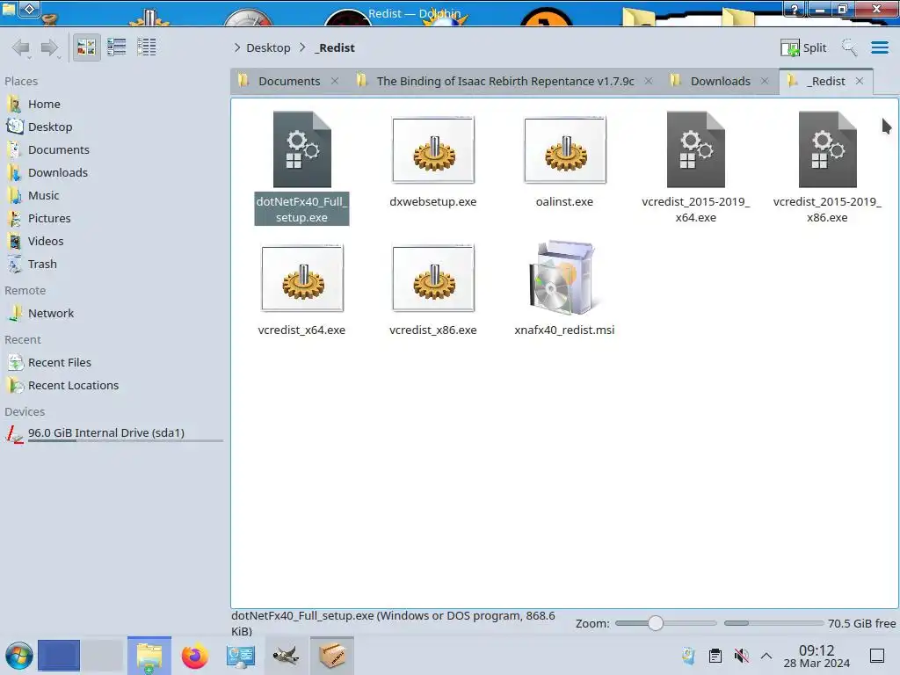
Task: Expand hidden system tray icons
Action: tap(766, 656)
